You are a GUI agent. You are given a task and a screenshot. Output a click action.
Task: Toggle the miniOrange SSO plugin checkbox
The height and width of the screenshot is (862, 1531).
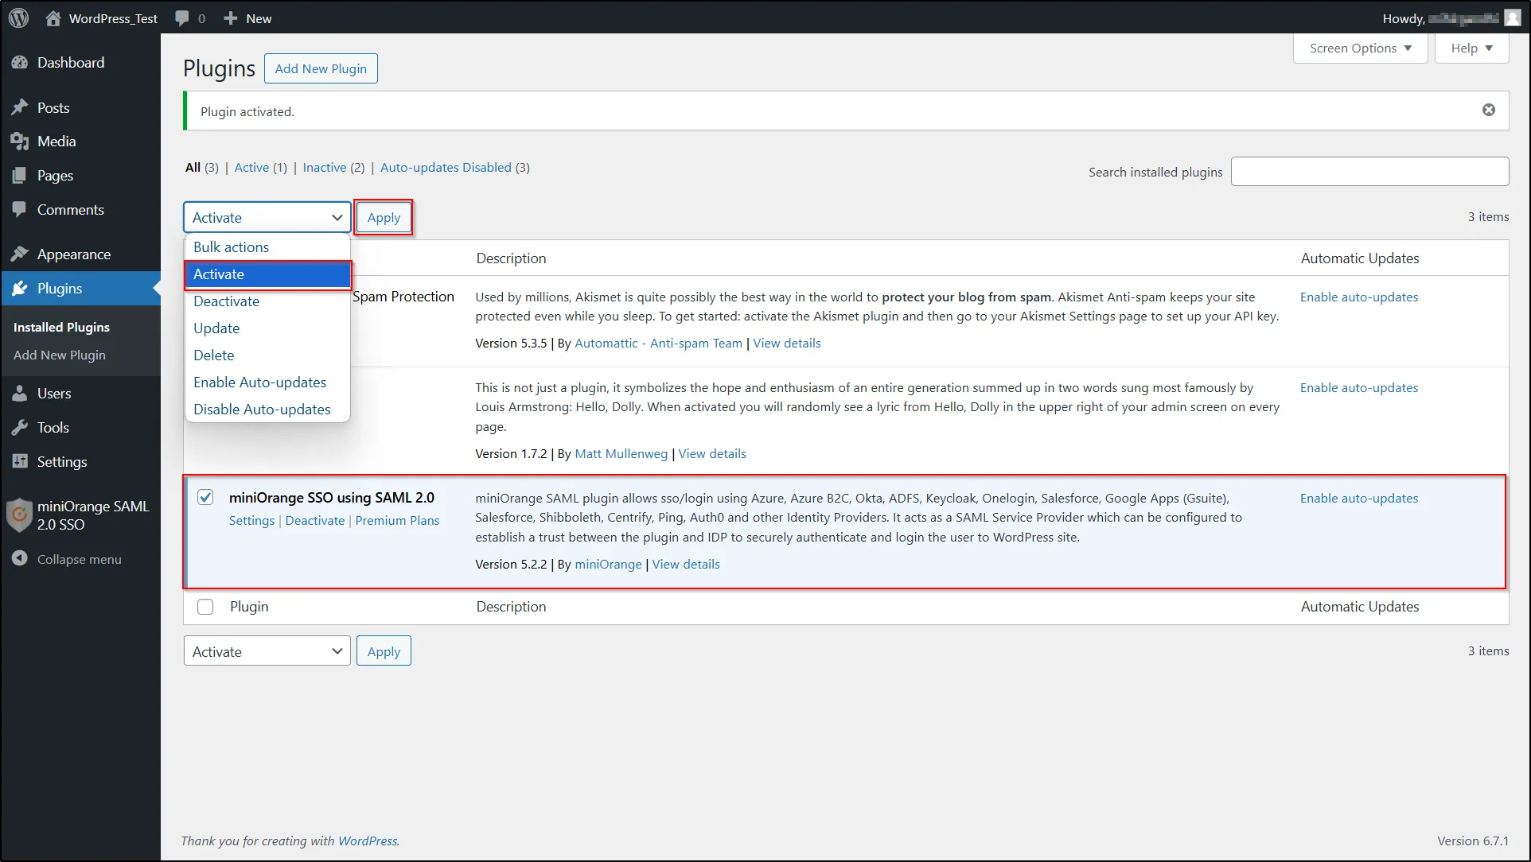coord(205,497)
